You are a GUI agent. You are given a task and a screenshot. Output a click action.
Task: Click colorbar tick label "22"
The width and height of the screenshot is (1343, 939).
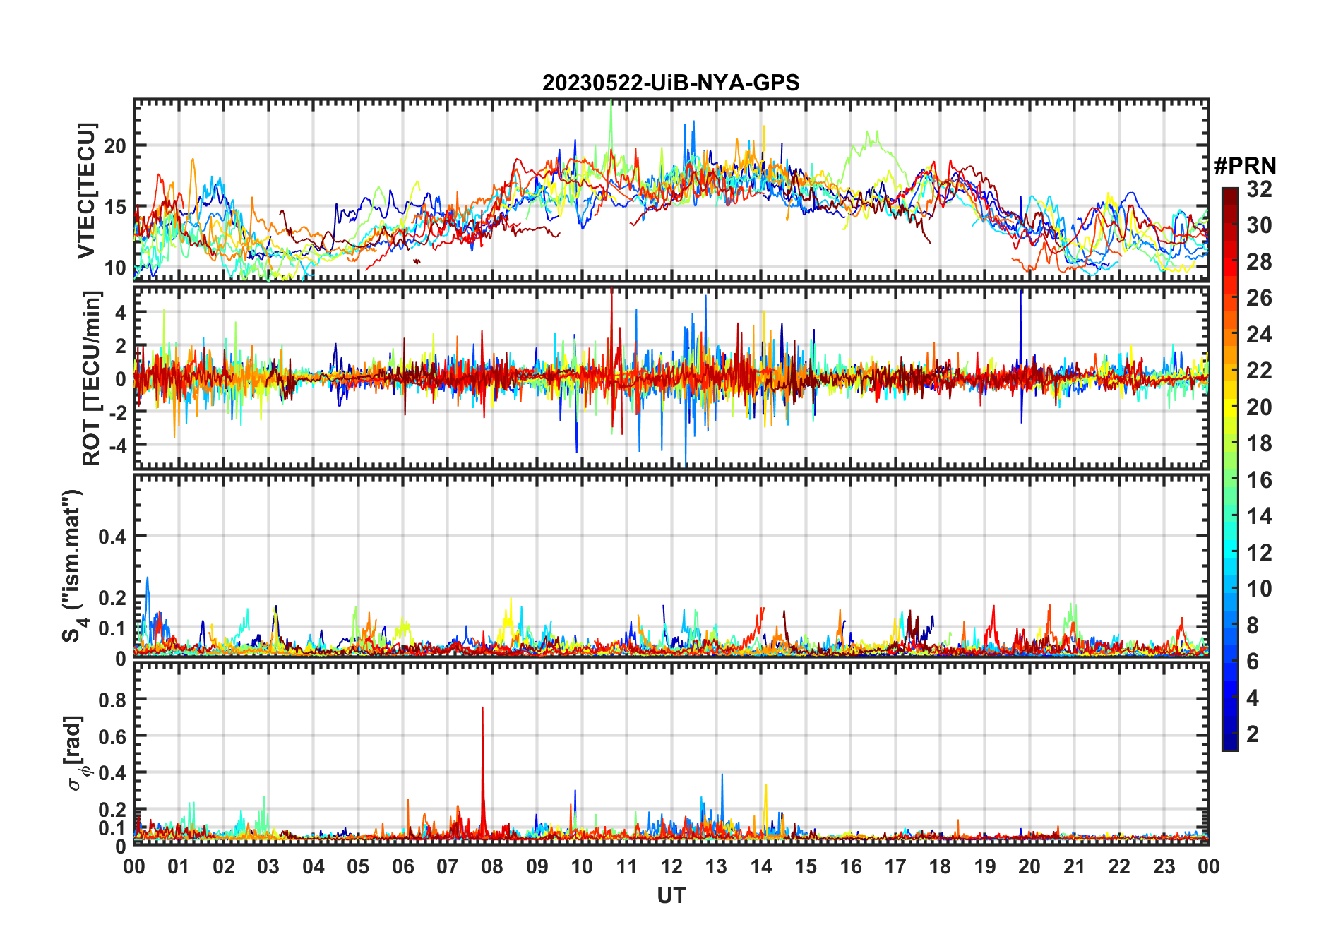tap(1259, 371)
